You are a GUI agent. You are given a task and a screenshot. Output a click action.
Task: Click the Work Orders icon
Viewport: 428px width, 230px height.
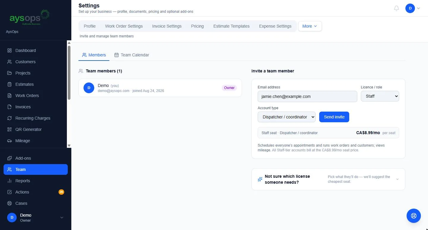point(10,96)
